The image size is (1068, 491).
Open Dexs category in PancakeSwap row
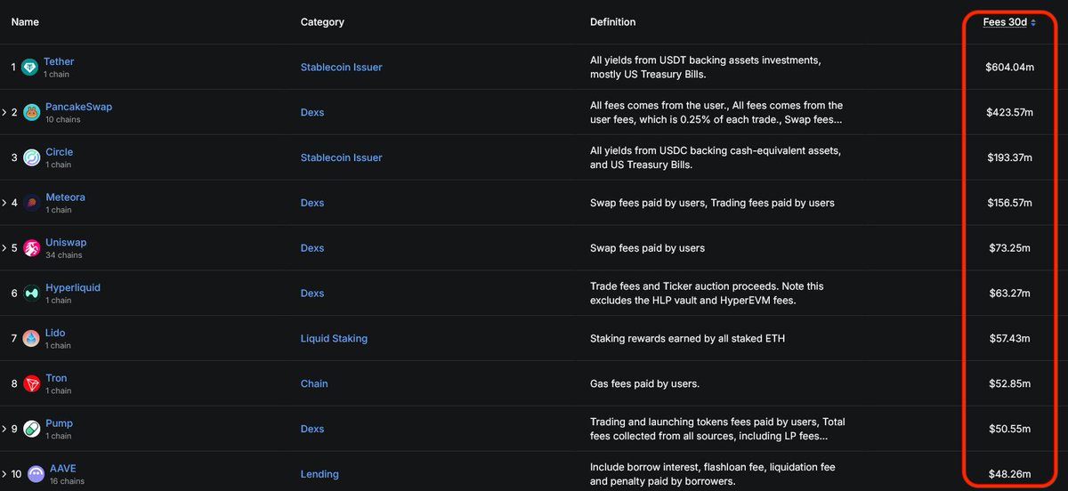pyautogui.click(x=312, y=113)
